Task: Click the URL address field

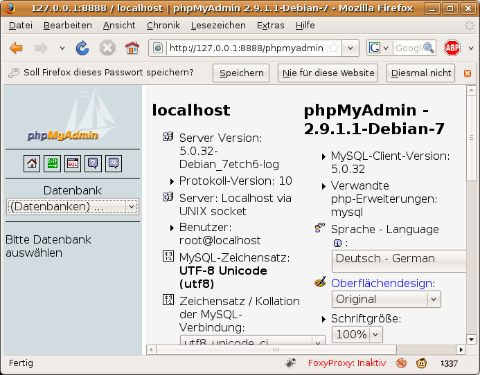Action: (x=246, y=48)
